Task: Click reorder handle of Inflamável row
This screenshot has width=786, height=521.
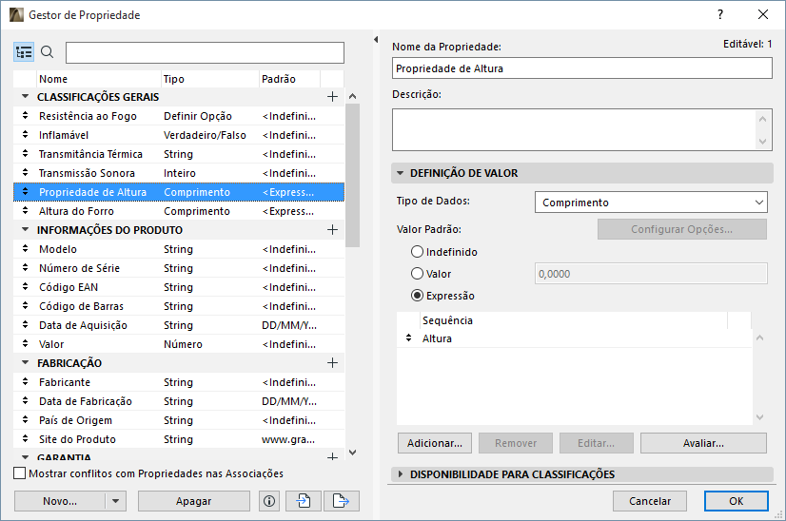Action: pos(25,135)
